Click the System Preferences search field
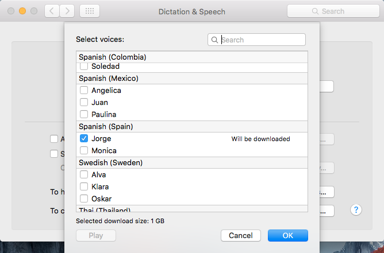This screenshot has height=253, width=384. (x=332, y=11)
